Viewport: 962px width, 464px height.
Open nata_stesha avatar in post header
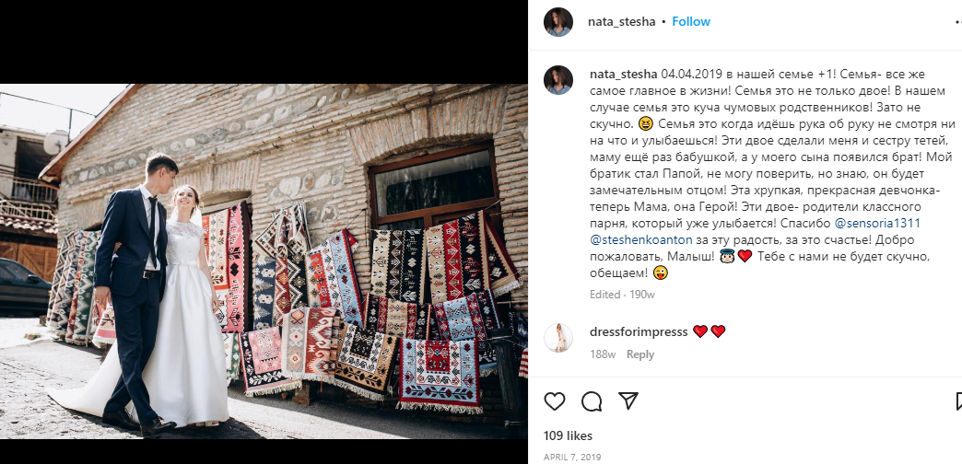point(558,22)
